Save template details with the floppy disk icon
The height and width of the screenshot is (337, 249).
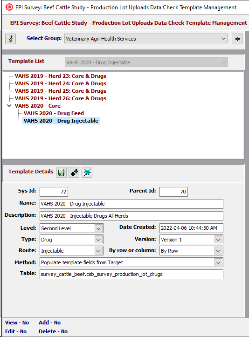click(x=61, y=172)
